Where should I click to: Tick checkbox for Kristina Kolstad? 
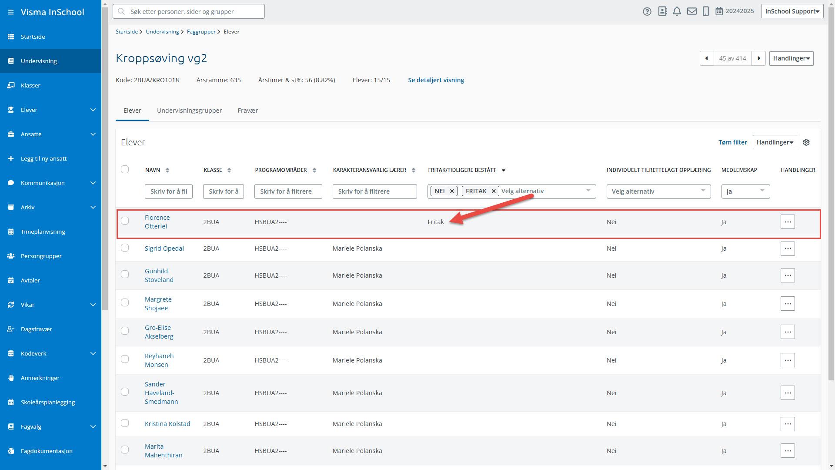pos(125,423)
